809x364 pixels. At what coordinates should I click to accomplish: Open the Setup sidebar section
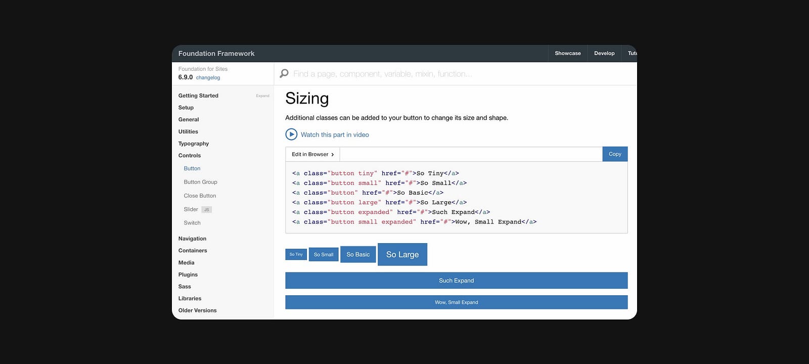pos(186,108)
